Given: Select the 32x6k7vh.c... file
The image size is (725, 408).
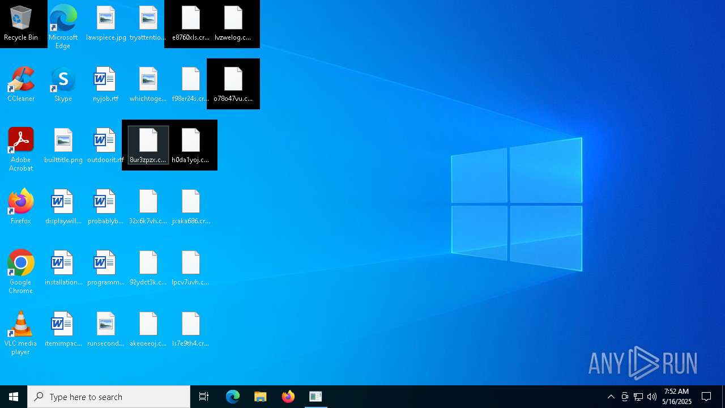Looking at the screenshot, I should [148, 207].
